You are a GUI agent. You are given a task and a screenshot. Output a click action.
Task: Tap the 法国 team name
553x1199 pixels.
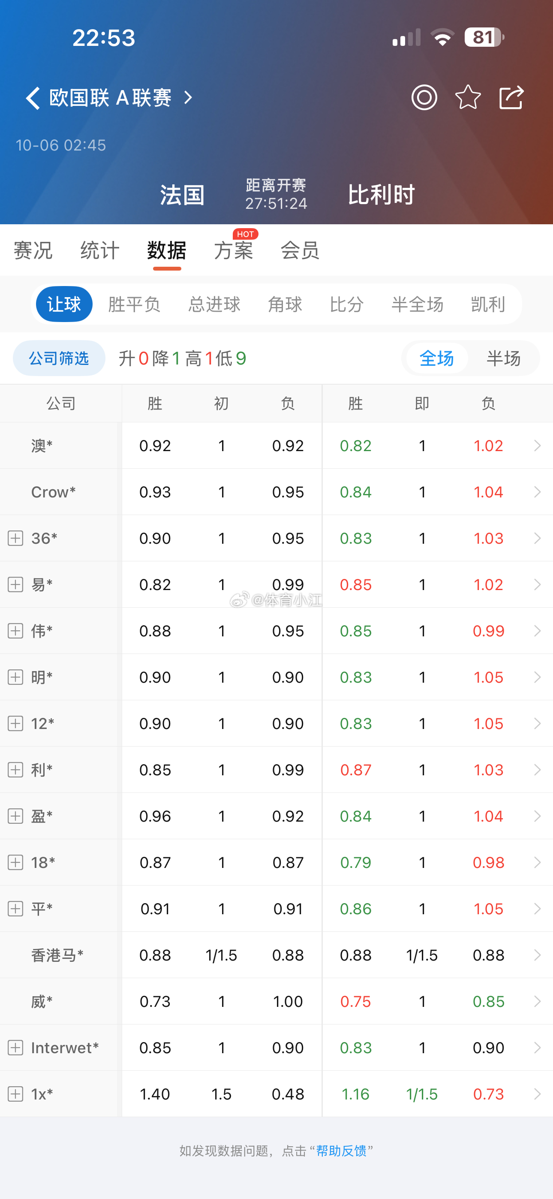(183, 195)
